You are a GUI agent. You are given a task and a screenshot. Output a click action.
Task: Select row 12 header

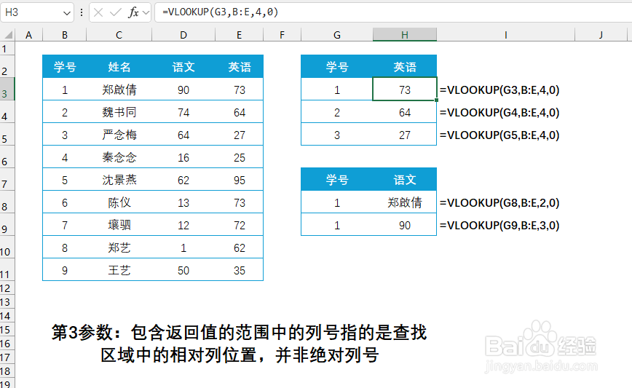[x=7, y=288]
